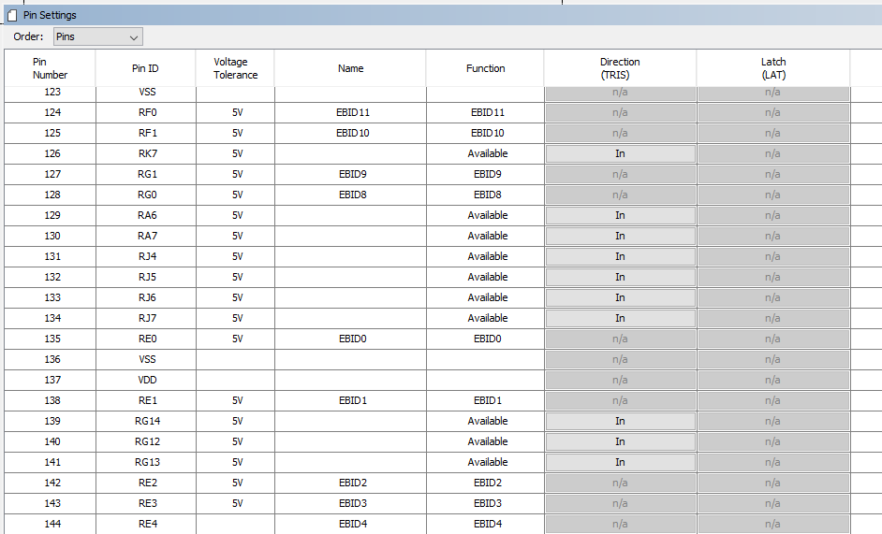The height and width of the screenshot is (534, 882).
Task: Click the EBID1 name cell
Action: [x=350, y=400]
